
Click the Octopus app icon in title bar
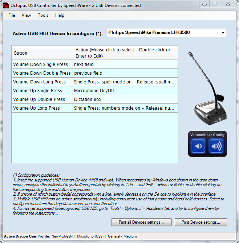coord(5,5)
